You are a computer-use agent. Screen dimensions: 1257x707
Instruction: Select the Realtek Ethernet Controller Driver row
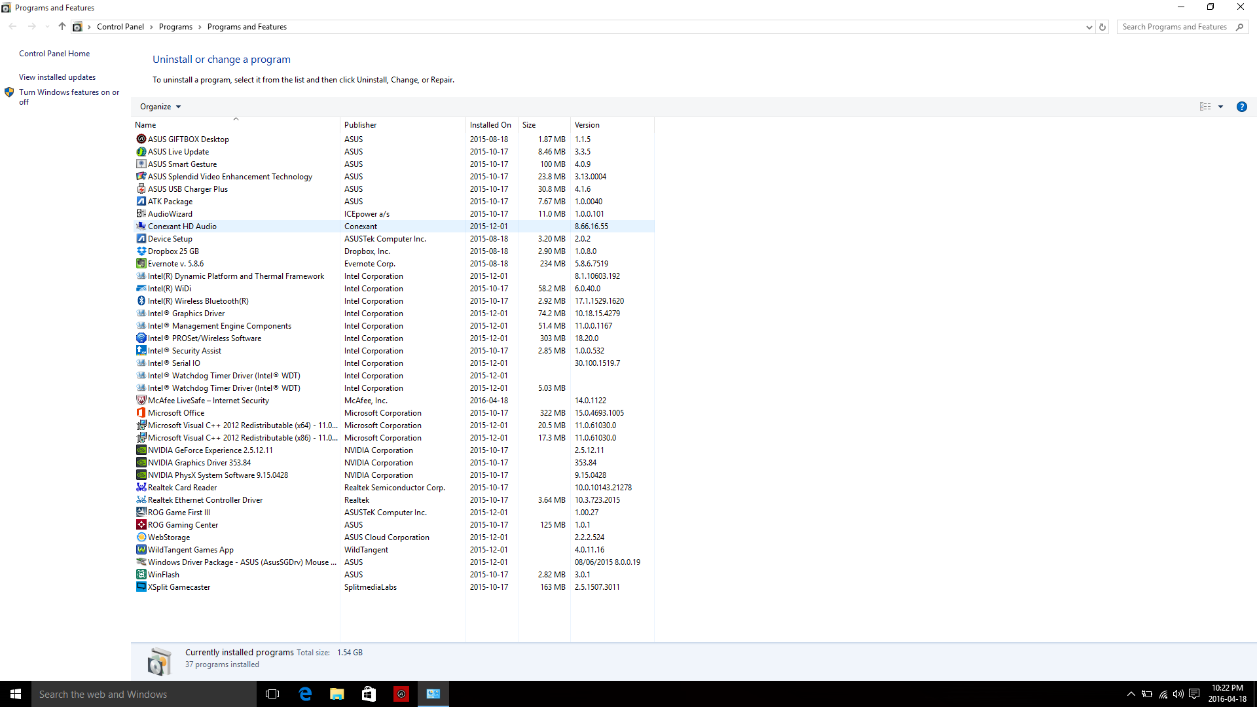(x=393, y=499)
